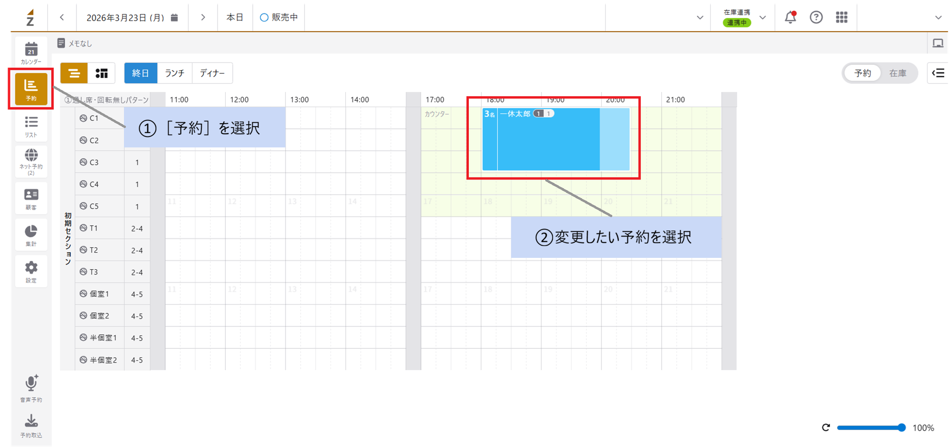Screen dimensions: 950x447
Task: Click the 18:00 time header
Action: (x=495, y=100)
